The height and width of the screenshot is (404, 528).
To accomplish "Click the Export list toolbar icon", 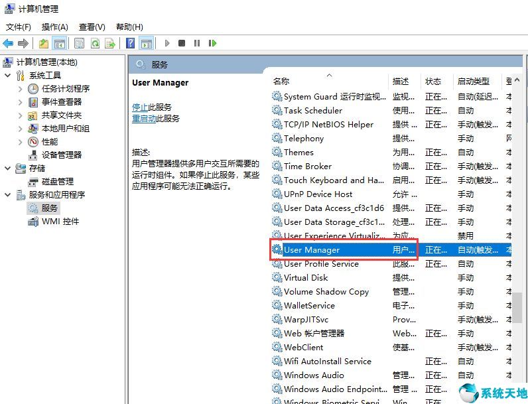I will coord(110,43).
